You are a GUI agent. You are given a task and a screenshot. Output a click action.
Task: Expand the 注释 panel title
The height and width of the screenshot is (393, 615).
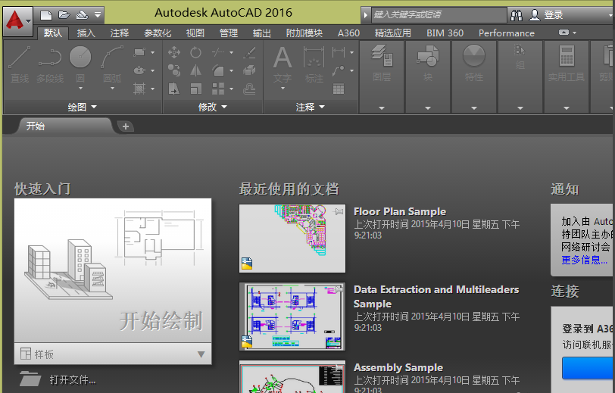(x=310, y=107)
